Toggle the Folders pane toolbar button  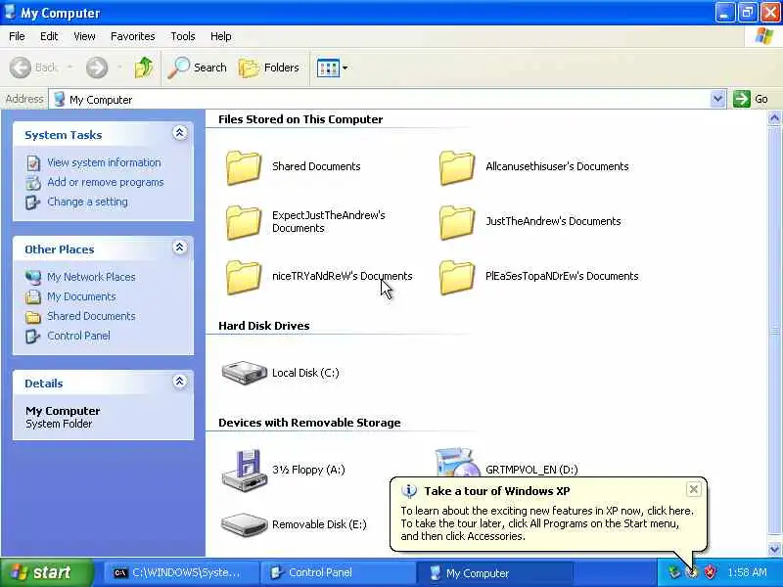point(268,68)
